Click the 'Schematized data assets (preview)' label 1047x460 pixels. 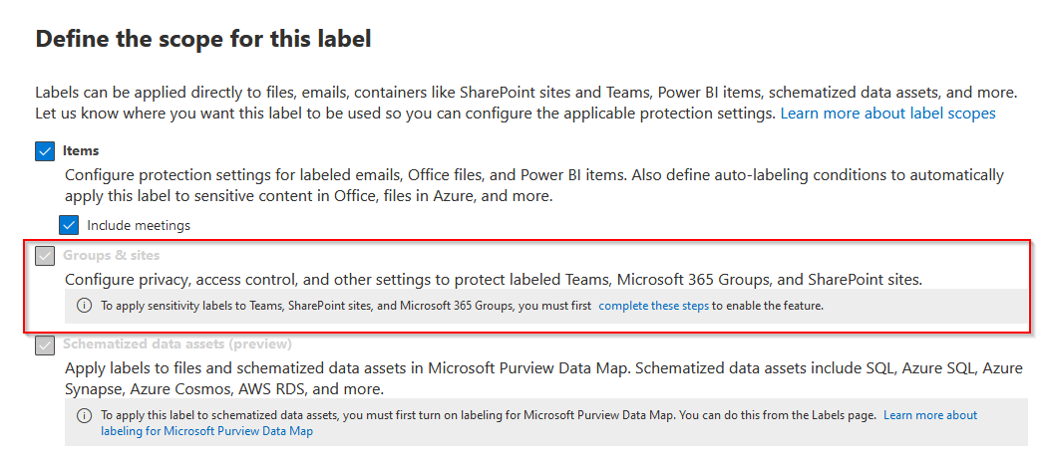pos(177,345)
